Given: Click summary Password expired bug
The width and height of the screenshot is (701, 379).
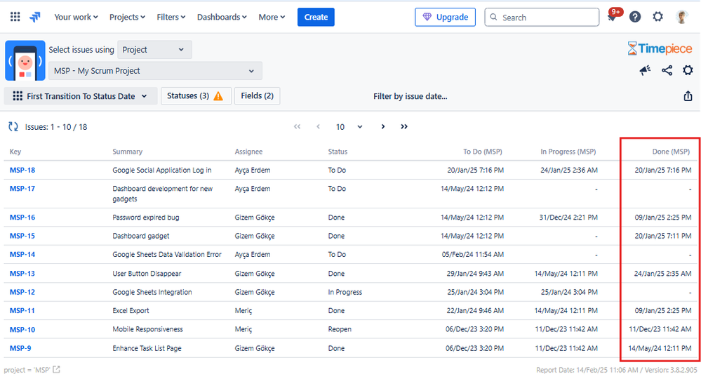Looking at the screenshot, I should [x=146, y=217].
